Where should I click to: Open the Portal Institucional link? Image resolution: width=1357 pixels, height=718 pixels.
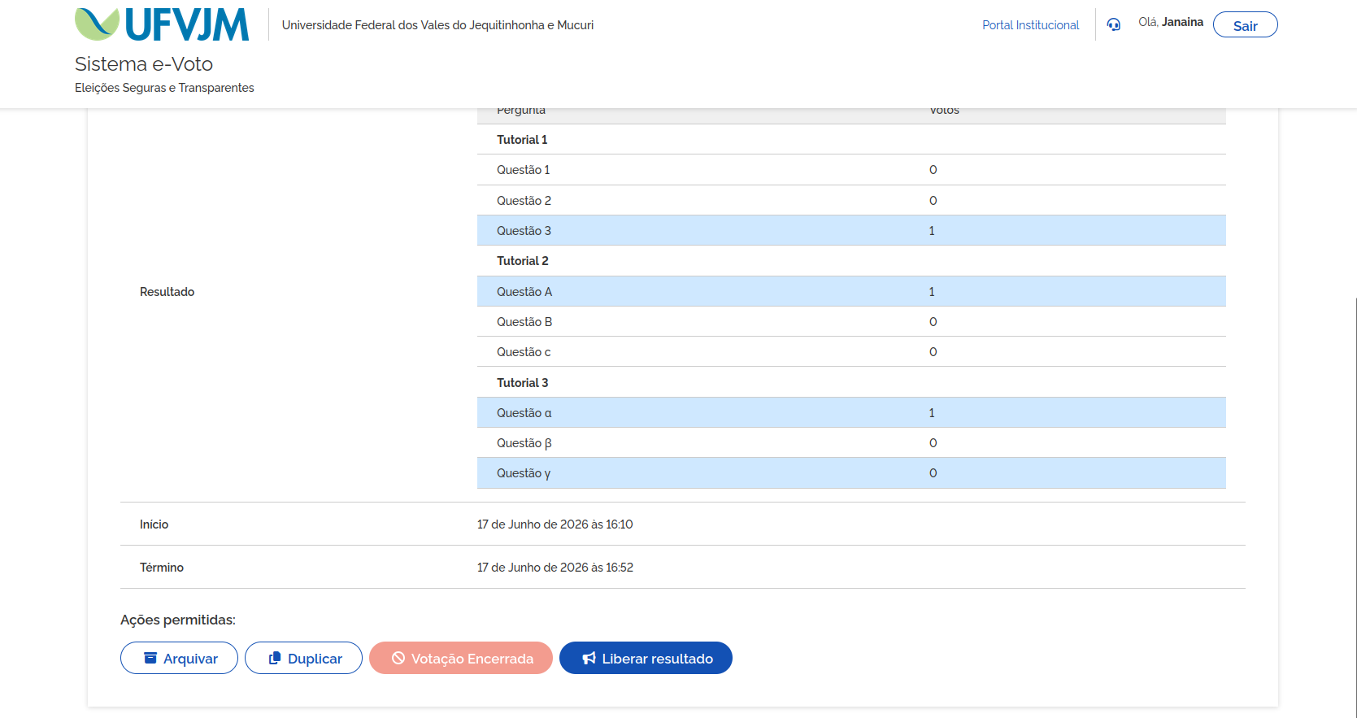pos(1030,25)
